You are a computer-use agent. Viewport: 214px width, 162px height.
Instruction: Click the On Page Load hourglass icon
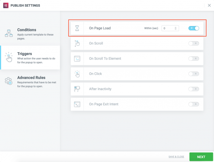click(x=77, y=28)
